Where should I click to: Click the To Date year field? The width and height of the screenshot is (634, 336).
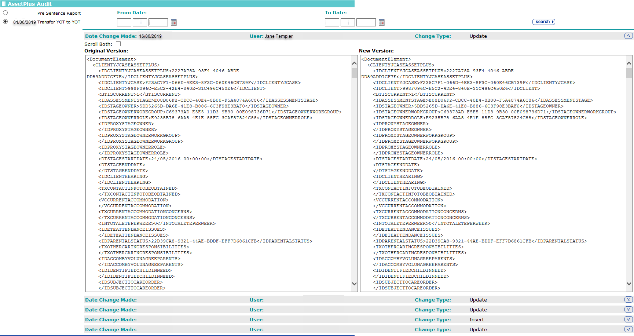click(x=366, y=22)
